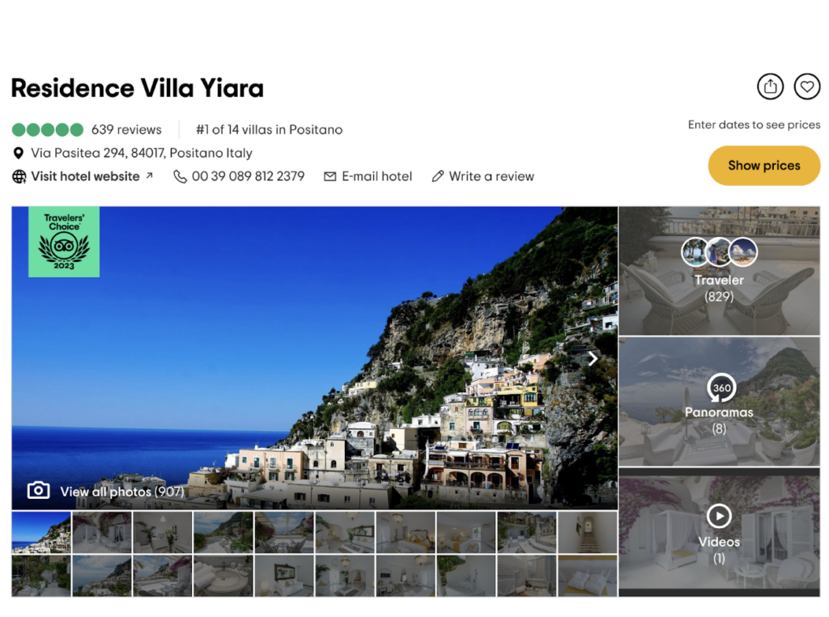Save hotel with the heart icon
Image resolution: width=829 pixels, height=617 pixels.
(807, 86)
